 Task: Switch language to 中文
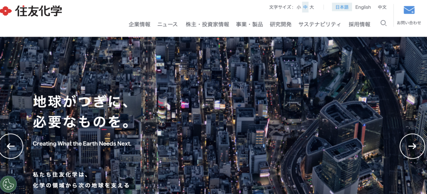(x=382, y=7)
